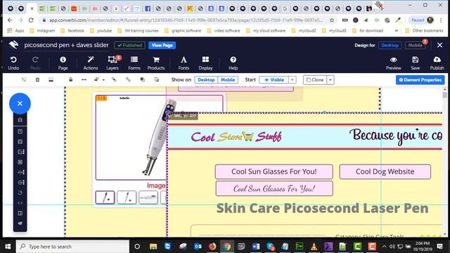Click the View Page button

click(x=162, y=45)
